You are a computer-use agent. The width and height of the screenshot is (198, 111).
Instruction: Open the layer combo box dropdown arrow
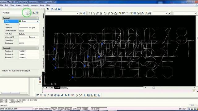(78, 13)
